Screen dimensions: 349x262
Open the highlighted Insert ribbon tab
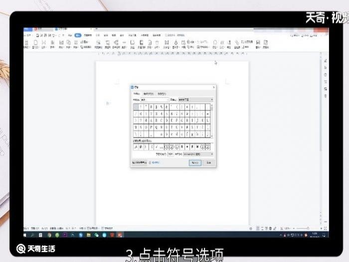click(x=78, y=35)
